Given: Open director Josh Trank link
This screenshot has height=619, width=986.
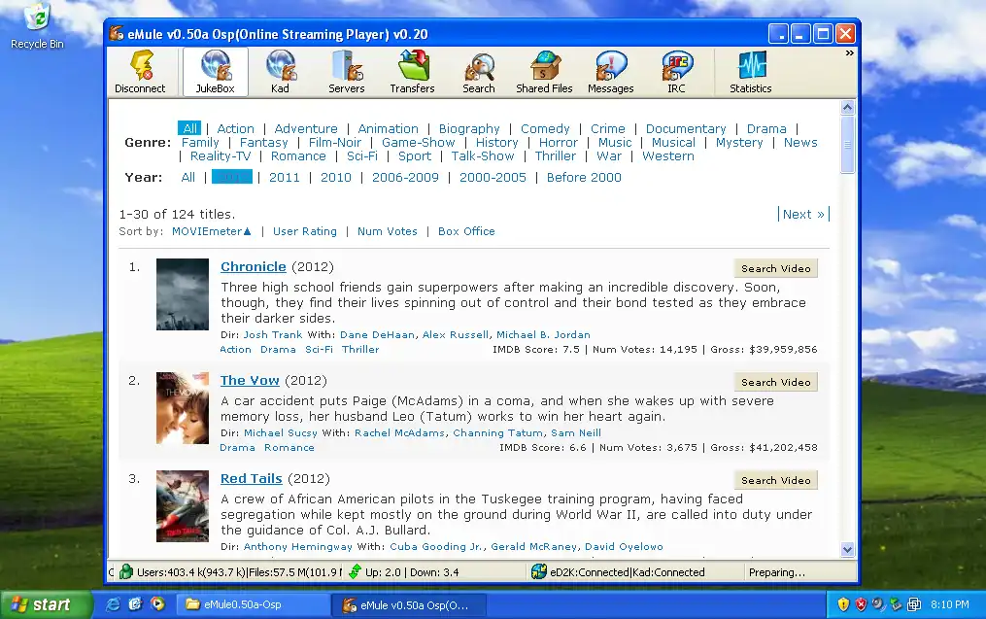Looking at the screenshot, I should [273, 334].
